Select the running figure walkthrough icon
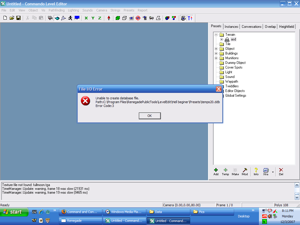The height and width of the screenshot is (225, 300). coord(70,18)
